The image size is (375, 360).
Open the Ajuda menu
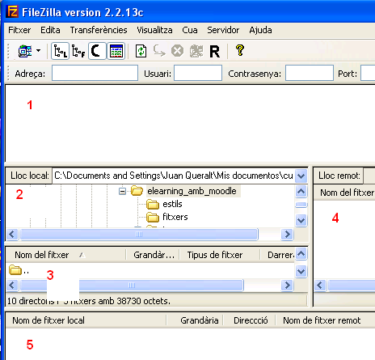[x=260, y=30]
